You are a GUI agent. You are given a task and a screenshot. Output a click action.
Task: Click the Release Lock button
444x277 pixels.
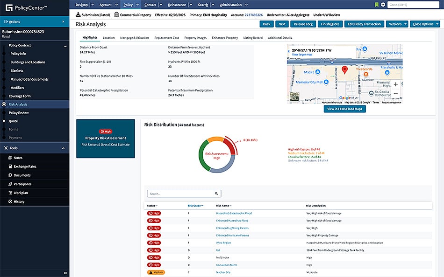click(x=303, y=24)
